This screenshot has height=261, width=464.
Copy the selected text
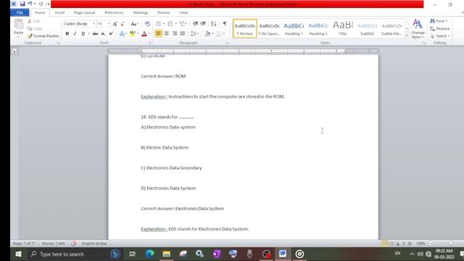(x=35, y=28)
